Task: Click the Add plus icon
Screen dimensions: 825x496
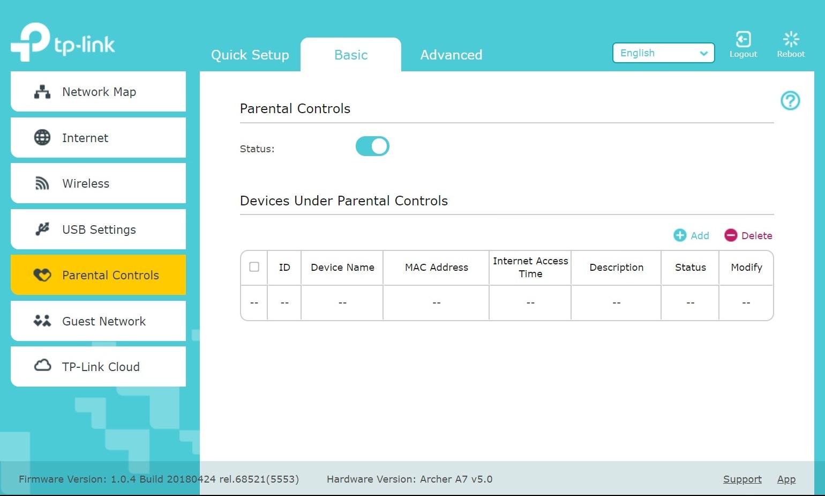Action: (680, 235)
